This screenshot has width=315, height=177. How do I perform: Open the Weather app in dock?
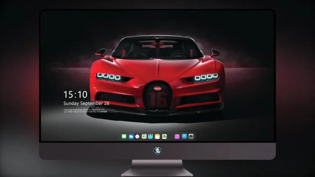click(x=131, y=136)
